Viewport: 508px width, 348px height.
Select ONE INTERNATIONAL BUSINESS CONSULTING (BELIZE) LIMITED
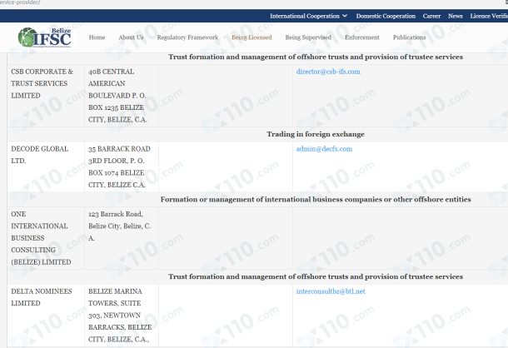(41, 238)
